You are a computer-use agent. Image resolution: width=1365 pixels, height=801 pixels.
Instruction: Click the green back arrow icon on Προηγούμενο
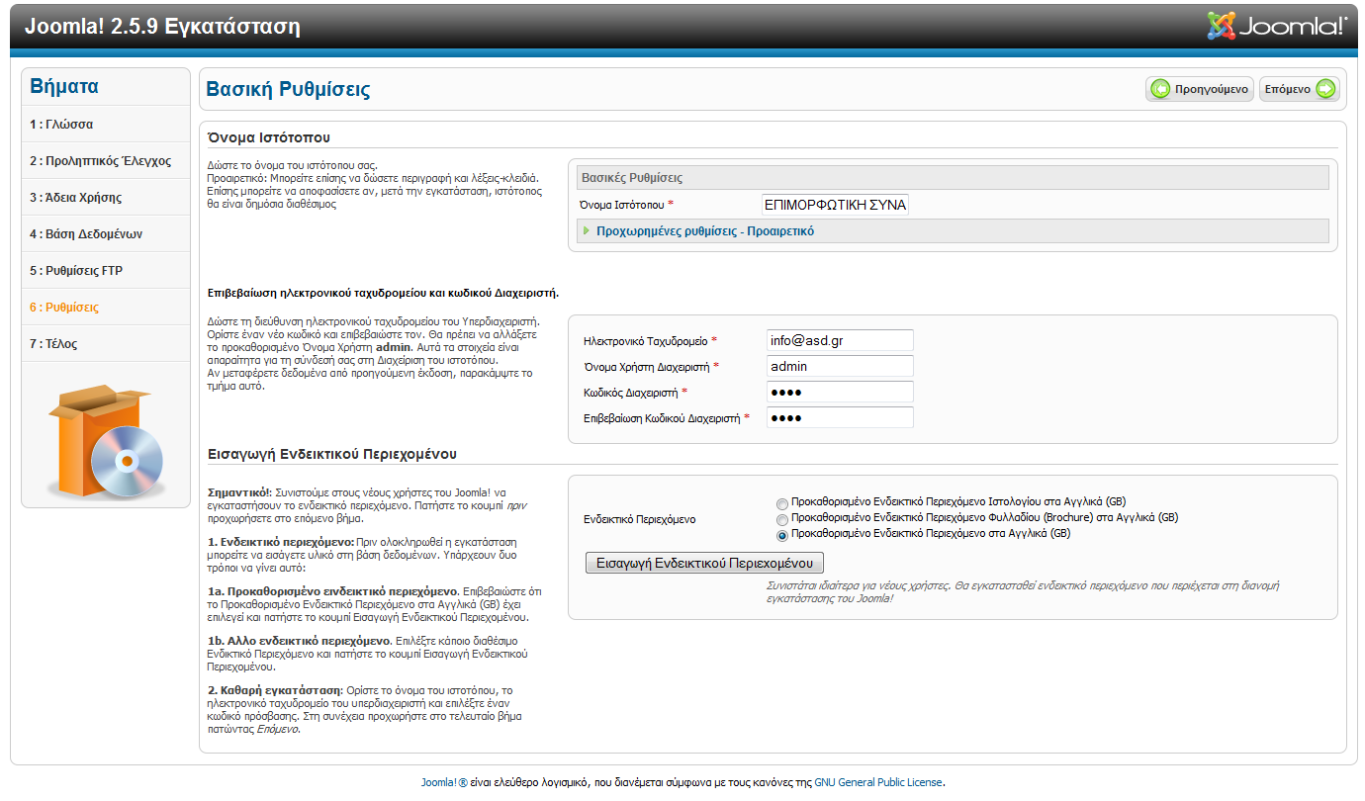coord(1160,89)
